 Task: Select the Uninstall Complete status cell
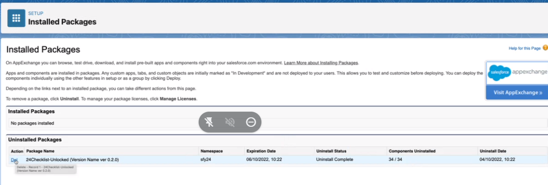coord(335,159)
